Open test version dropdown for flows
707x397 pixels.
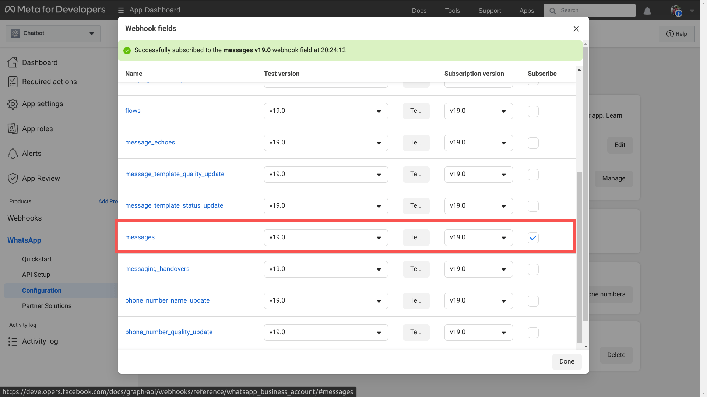pyautogui.click(x=326, y=111)
